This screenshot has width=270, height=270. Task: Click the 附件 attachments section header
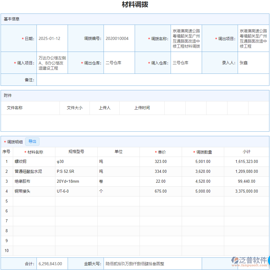click(7, 95)
